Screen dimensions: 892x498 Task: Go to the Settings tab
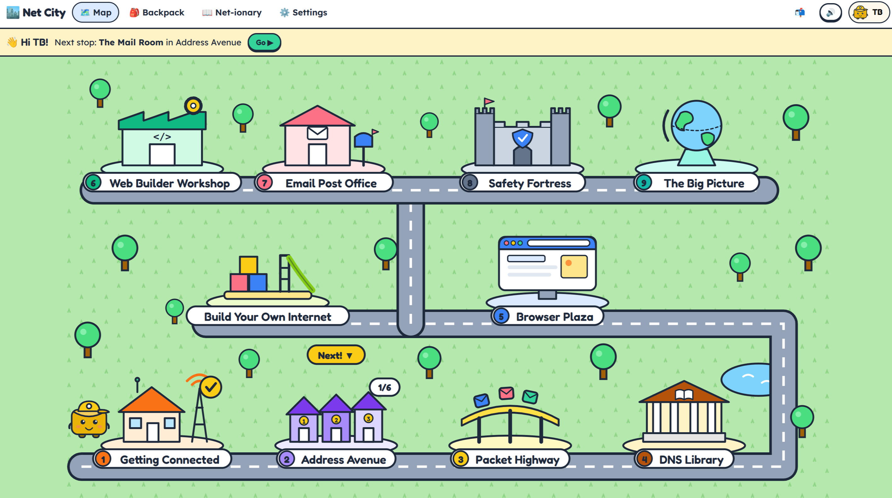(x=303, y=13)
